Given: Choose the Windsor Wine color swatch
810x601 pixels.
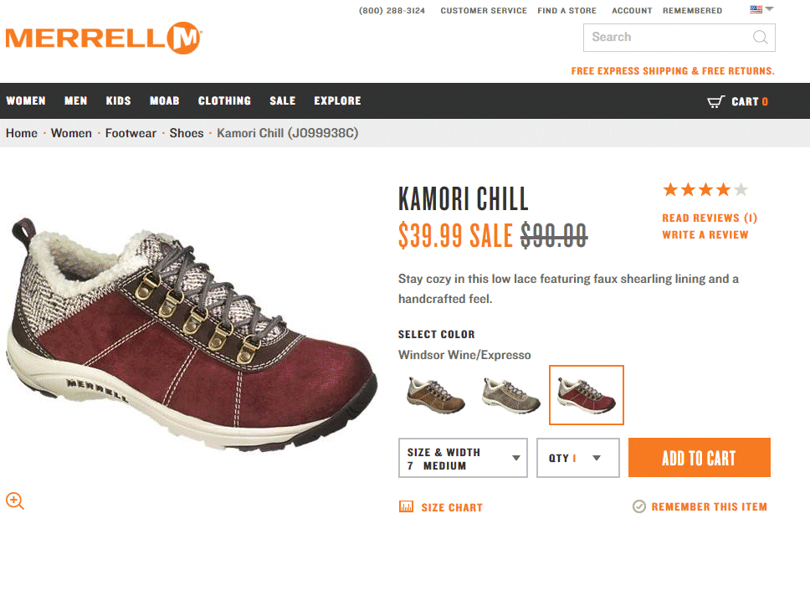Looking at the screenshot, I should 587,395.
